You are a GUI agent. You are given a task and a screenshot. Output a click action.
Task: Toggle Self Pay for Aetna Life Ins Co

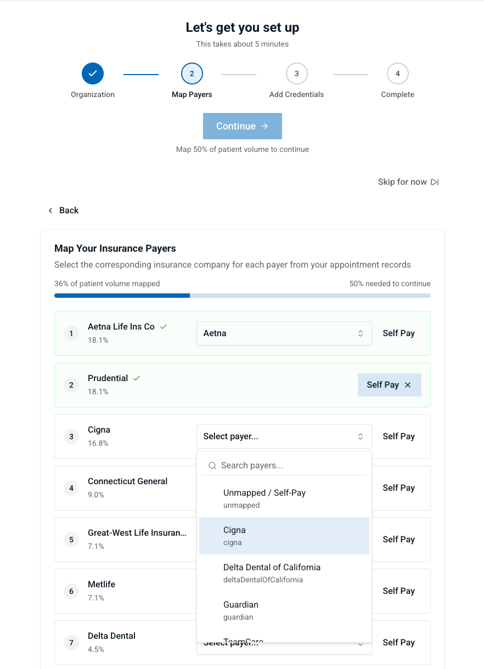398,333
